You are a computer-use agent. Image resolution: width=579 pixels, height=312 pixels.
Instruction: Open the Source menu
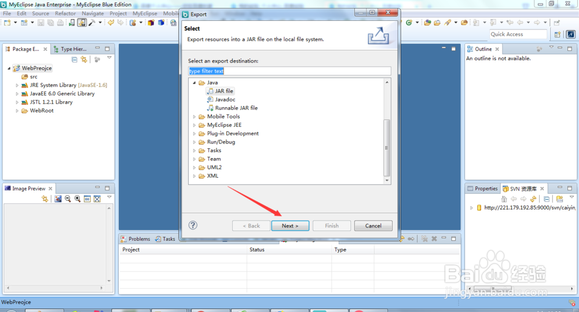41,13
